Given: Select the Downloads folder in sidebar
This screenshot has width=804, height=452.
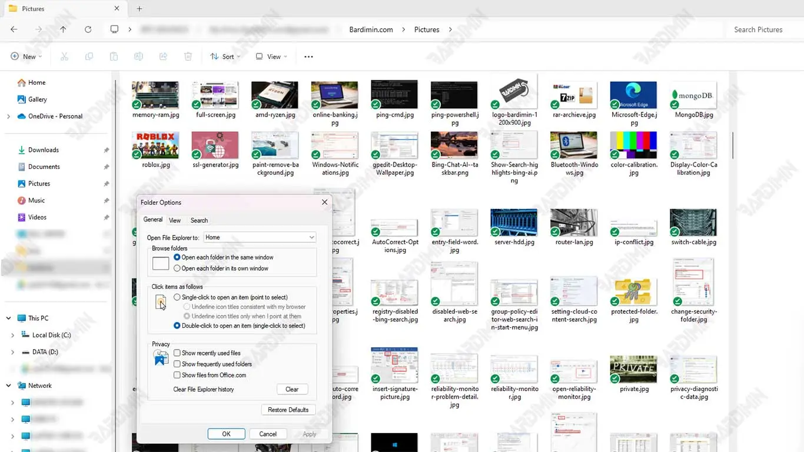Looking at the screenshot, I should pos(43,150).
